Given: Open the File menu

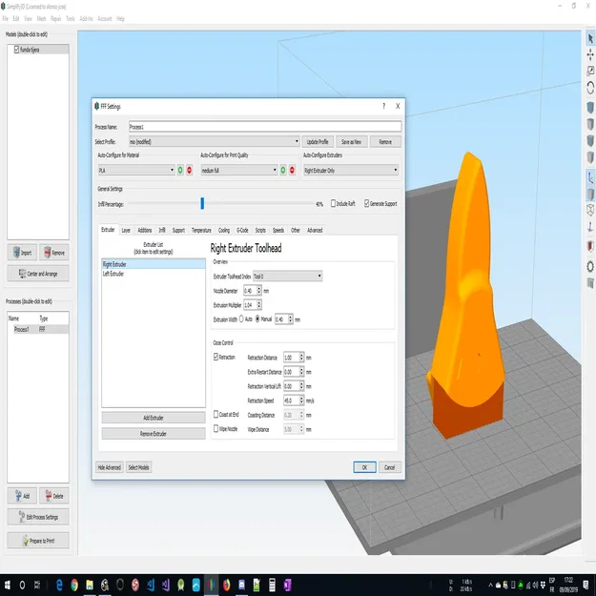Looking at the screenshot, I should (x=6, y=19).
